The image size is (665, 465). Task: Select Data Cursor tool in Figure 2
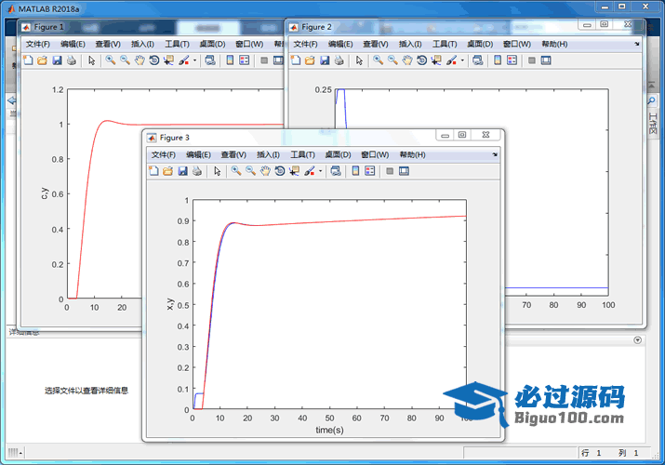pos(436,60)
